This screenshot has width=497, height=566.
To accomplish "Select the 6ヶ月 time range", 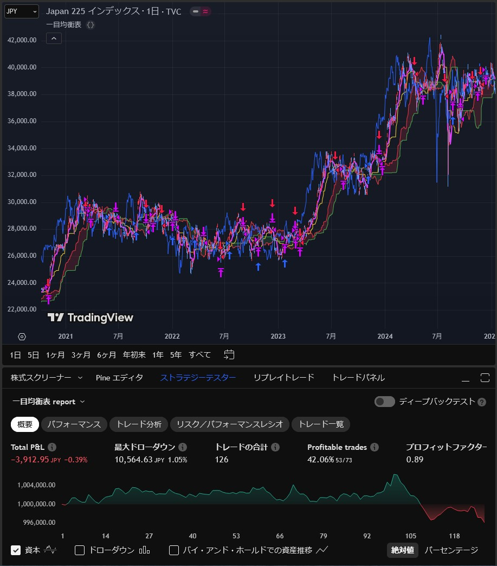I will tap(106, 355).
